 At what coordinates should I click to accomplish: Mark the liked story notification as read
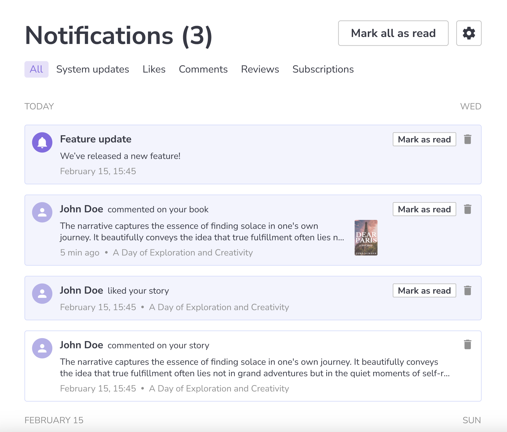click(x=424, y=290)
